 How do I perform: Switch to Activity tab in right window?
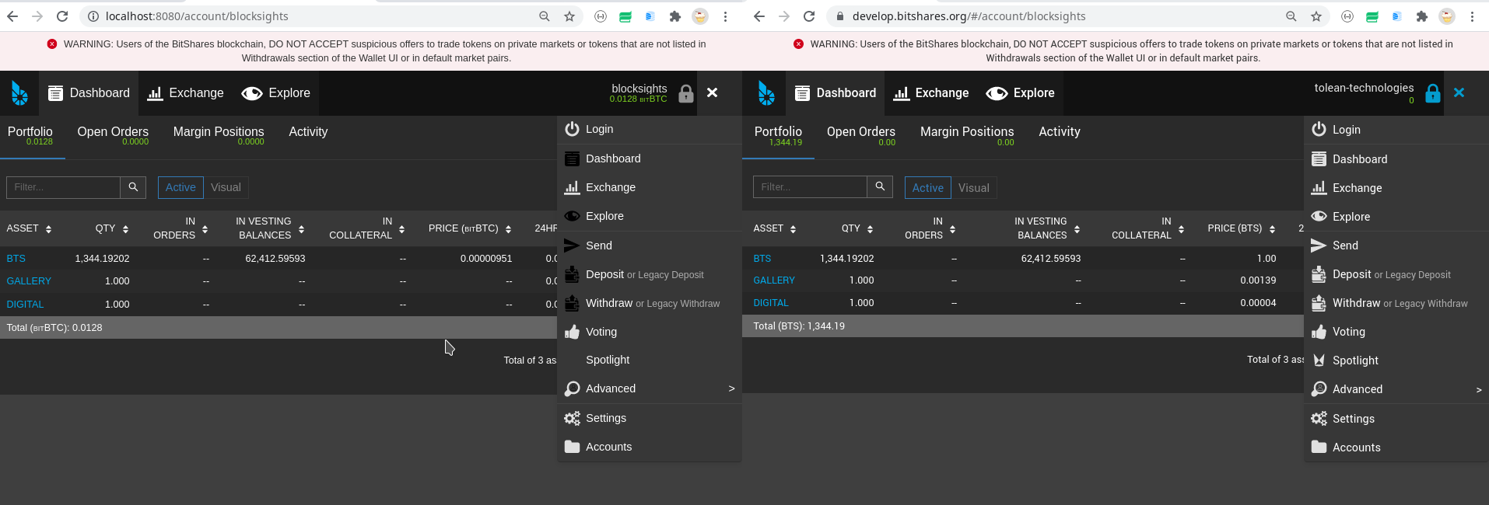(x=1060, y=132)
